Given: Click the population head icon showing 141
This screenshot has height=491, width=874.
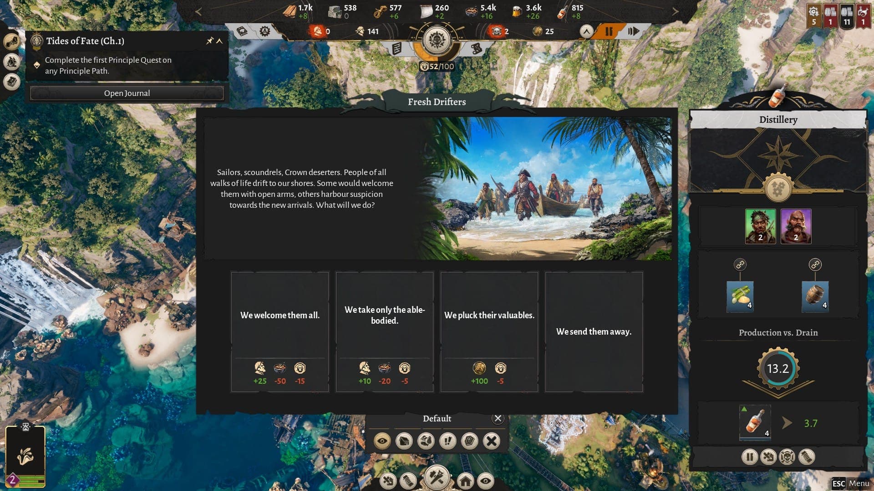Looking at the screenshot, I should [x=360, y=31].
